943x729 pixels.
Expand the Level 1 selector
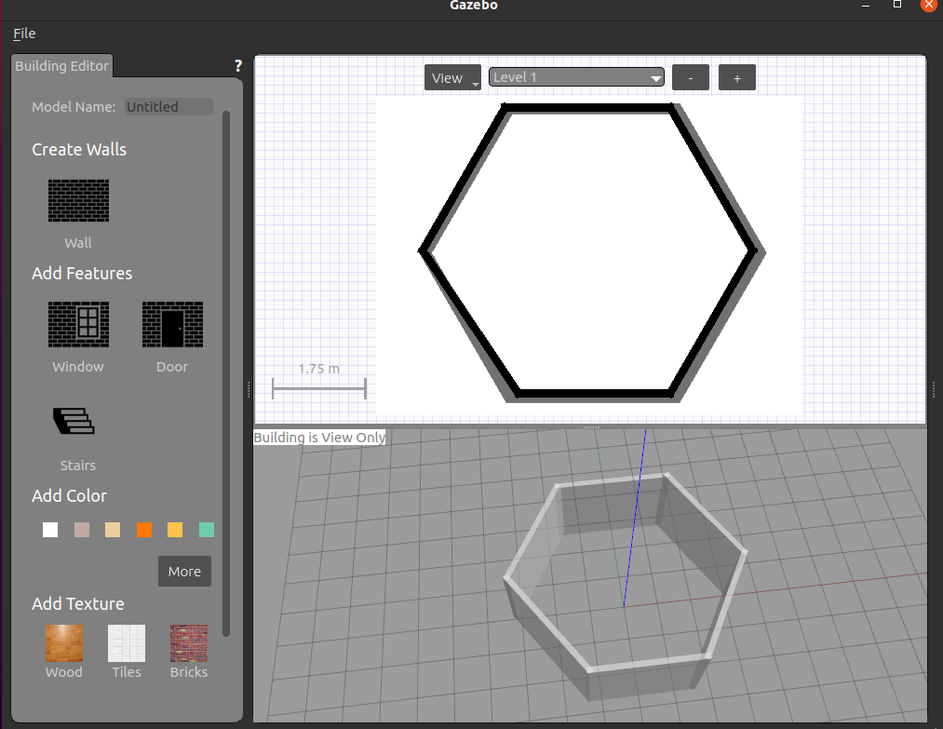(576, 77)
